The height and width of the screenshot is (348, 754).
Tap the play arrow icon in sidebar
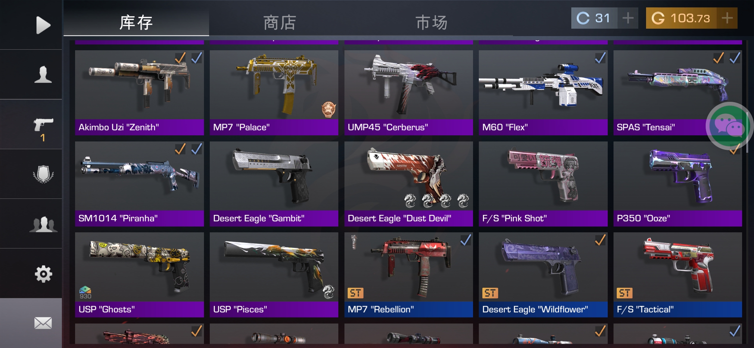(x=43, y=25)
